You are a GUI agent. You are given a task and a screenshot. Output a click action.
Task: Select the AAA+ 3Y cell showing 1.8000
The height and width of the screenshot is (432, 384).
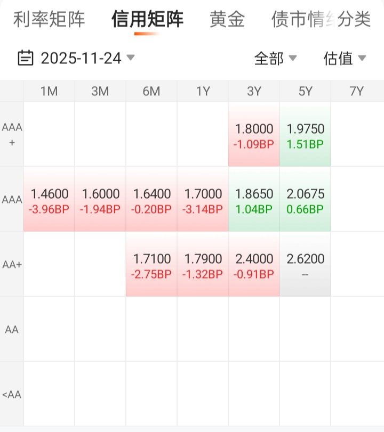pyautogui.click(x=254, y=136)
